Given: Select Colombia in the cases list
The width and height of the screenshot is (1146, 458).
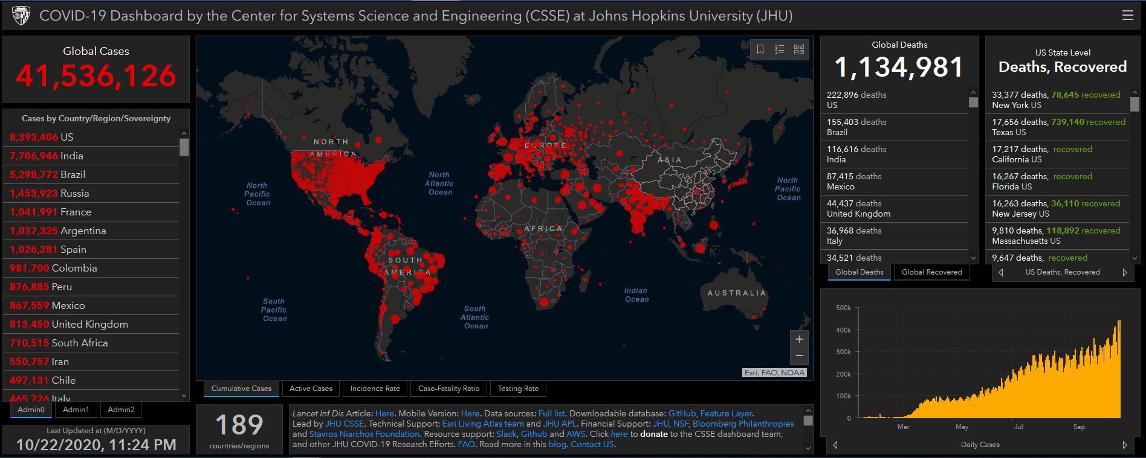Looking at the screenshot, I should pos(91,268).
